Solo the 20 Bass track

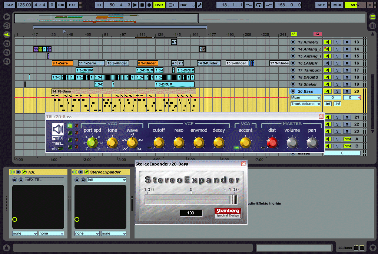pyautogui.click(x=337, y=91)
